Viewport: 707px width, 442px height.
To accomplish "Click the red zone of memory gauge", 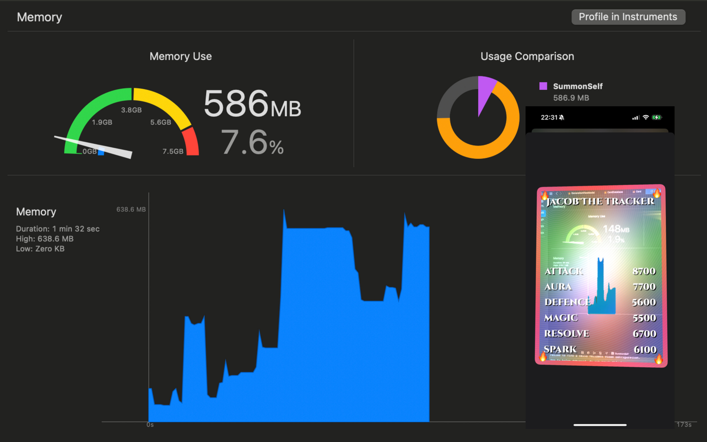I will [x=191, y=142].
